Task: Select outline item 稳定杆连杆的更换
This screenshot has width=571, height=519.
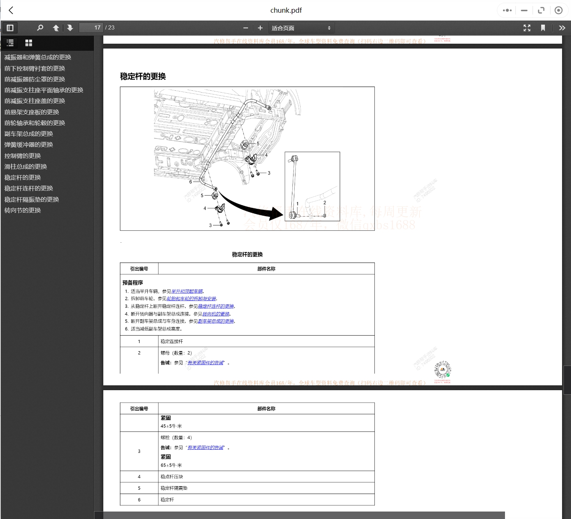Action: coord(29,188)
